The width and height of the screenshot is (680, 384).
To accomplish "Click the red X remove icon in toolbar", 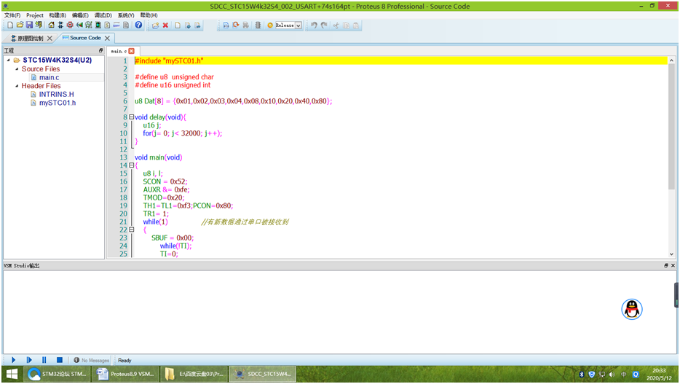I will coord(165,25).
